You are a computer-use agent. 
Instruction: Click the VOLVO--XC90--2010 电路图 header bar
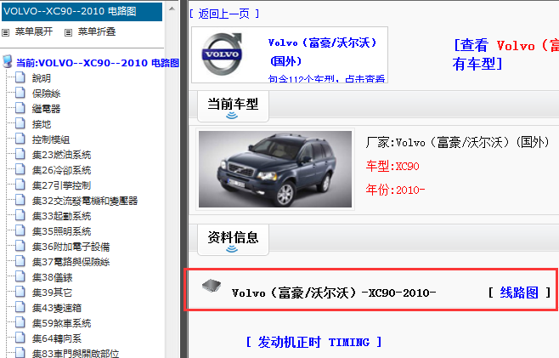82,12
